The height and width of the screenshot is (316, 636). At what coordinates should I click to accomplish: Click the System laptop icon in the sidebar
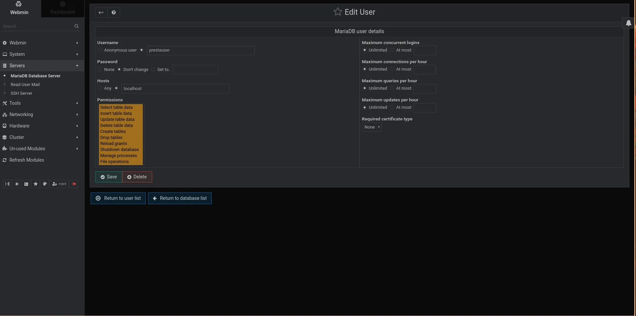[x=5, y=55]
